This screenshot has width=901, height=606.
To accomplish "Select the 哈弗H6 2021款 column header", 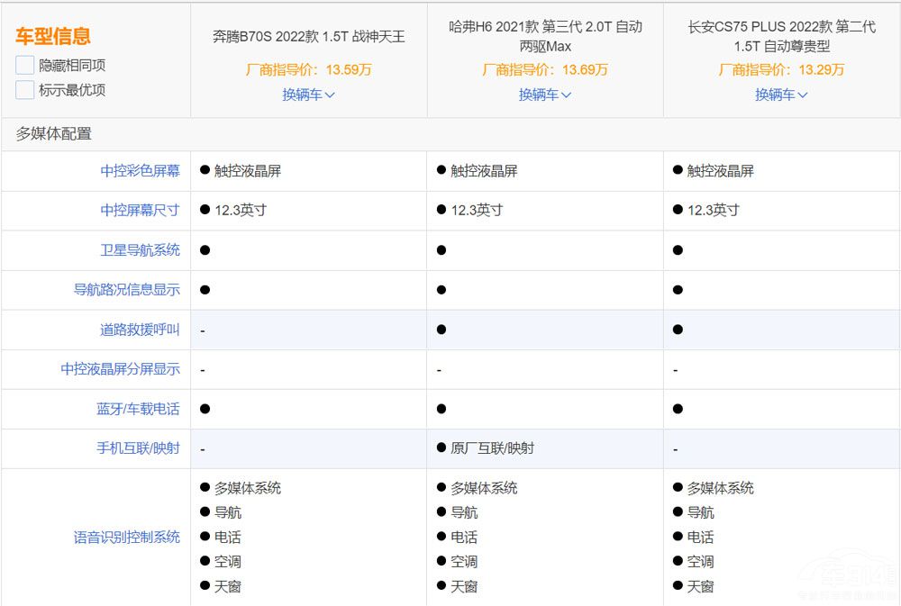I will (544, 36).
